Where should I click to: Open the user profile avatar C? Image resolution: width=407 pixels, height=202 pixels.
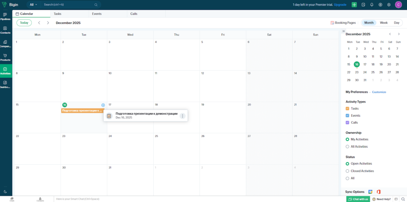pos(398,5)
